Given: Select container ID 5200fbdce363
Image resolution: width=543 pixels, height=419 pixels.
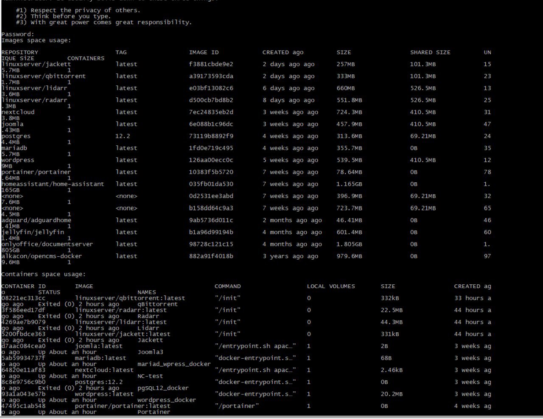Looking at the screenshot, I should coord(23,334).
